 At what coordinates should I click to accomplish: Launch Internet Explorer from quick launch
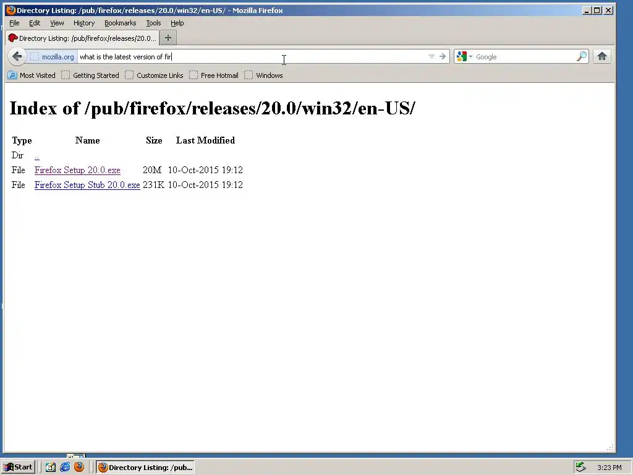pyautogui.click(x=65, y=468)
